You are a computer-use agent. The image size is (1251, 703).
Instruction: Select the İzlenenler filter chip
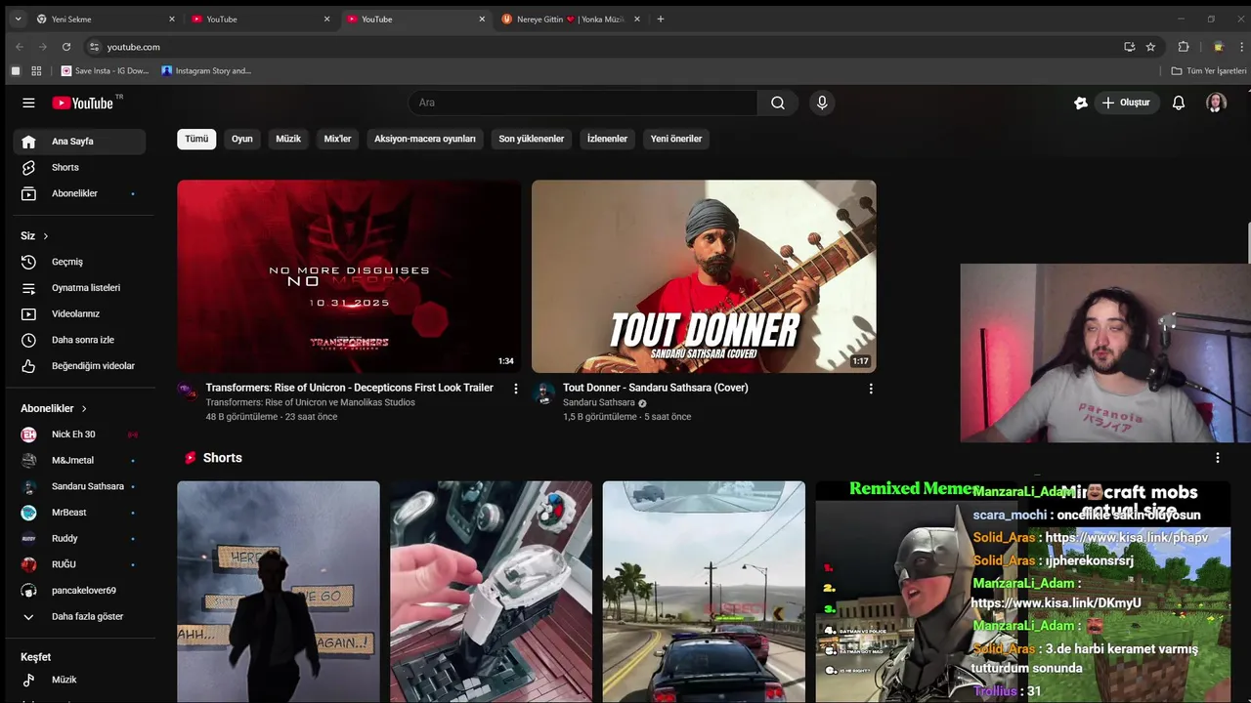[x=607, y=139]
